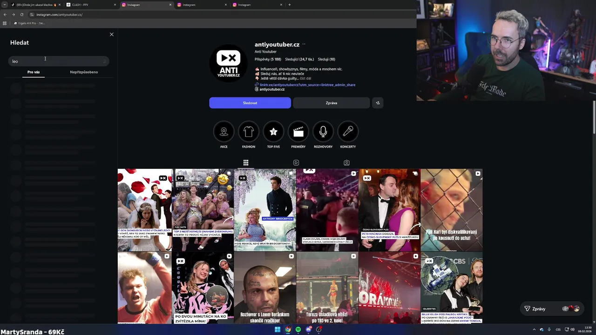Image resolution: width=596 pixels, height=335 pixels.
Task: Open the Sledující (24,7 tis.) followers list
Action: [299, 59]
